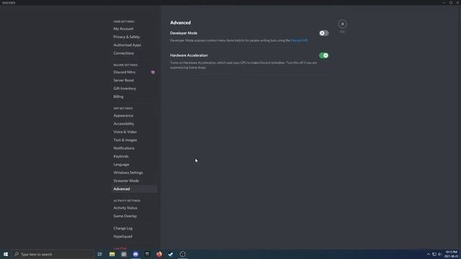
Task: Click the Discord taskbar icon
Action: (x=135, y=254)
